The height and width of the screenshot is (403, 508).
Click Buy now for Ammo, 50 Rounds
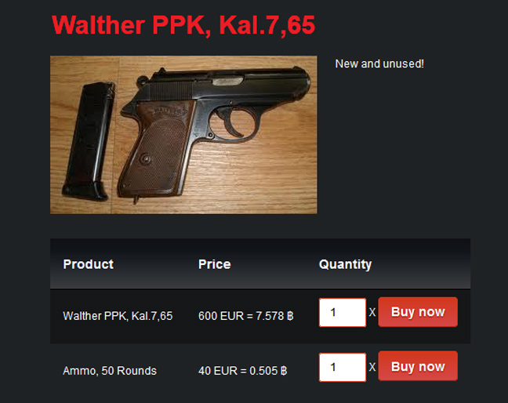418,366
